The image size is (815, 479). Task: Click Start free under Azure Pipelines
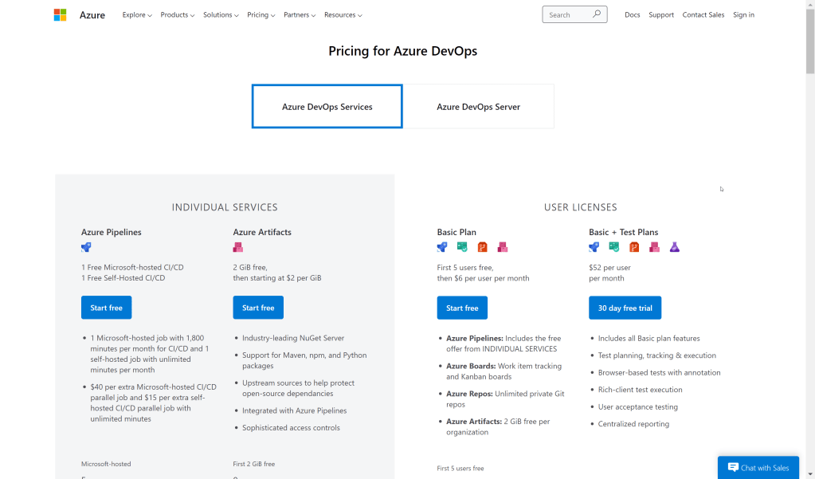106,308
